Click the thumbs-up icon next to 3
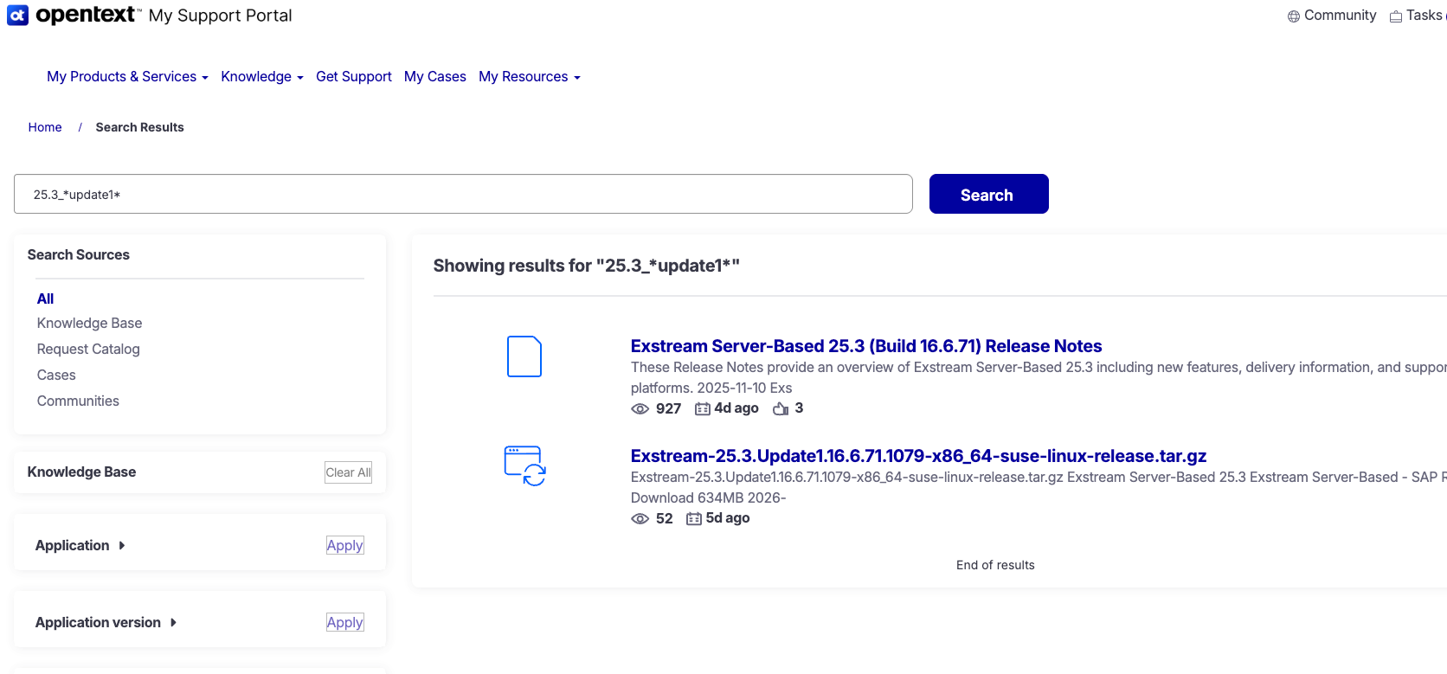 (781, 408)
